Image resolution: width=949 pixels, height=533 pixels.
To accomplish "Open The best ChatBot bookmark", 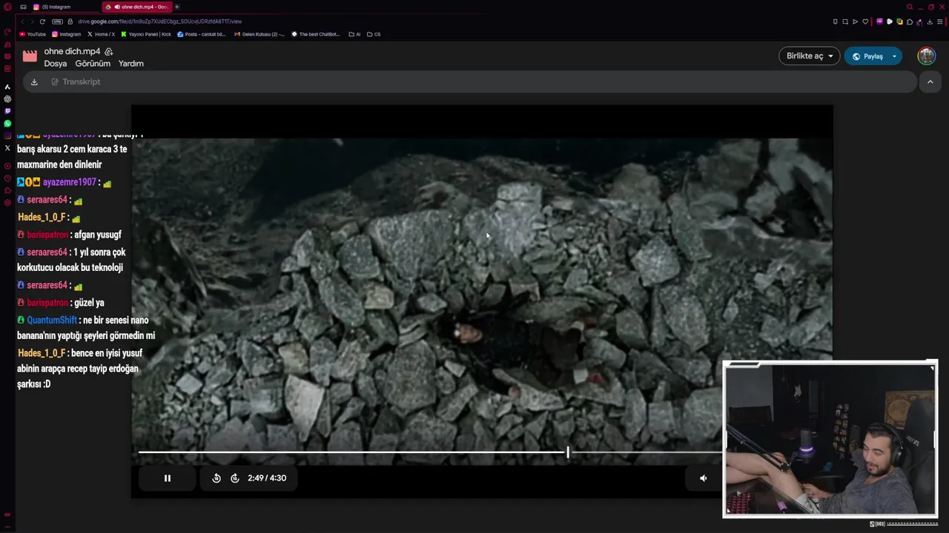I will (x=316, y=34).
